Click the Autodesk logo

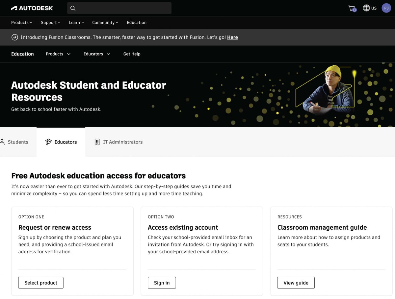coord(32,8)
